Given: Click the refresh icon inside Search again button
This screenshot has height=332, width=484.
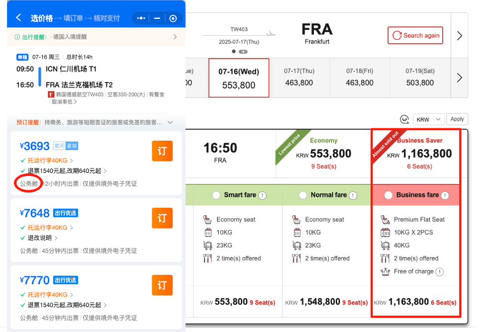Looking at the screenshot, I should 398,35.
